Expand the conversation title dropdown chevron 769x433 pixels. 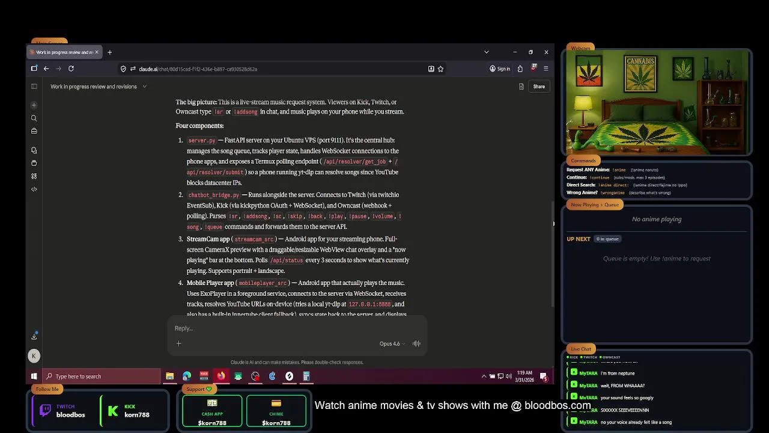tap(144, 87)
